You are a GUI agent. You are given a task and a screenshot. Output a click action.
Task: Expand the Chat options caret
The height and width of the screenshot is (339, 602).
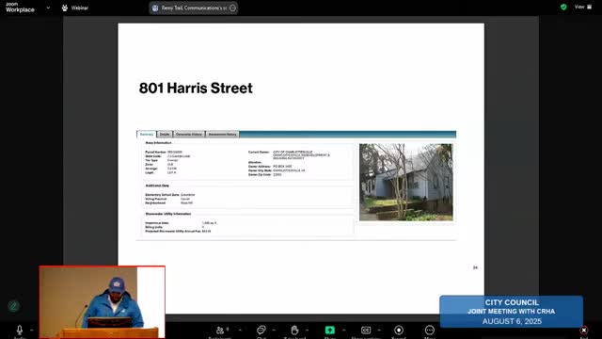(x=274, y=330)
